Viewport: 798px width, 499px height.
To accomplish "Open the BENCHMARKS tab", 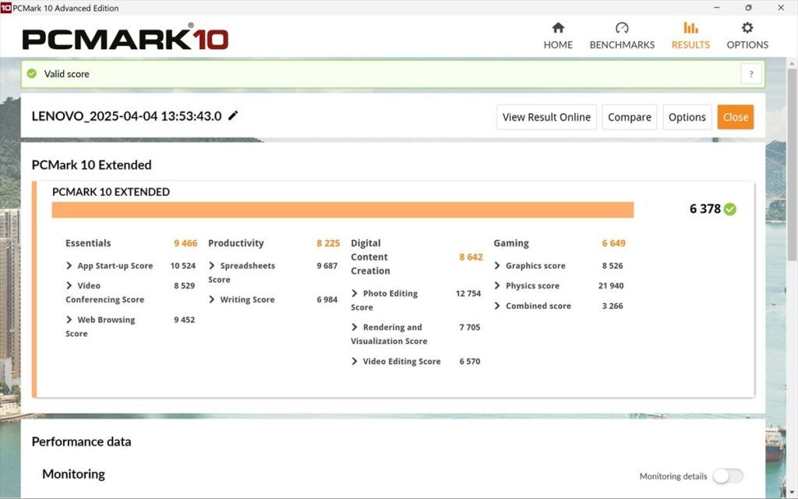I will click(622, 36).
